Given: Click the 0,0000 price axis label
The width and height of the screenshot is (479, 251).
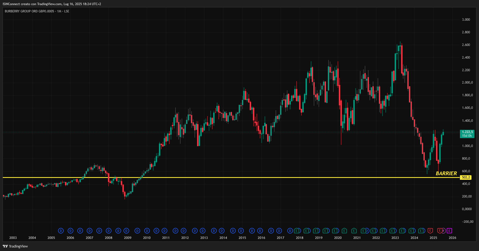Looking at the screenshot, I should tap(467, 209).
